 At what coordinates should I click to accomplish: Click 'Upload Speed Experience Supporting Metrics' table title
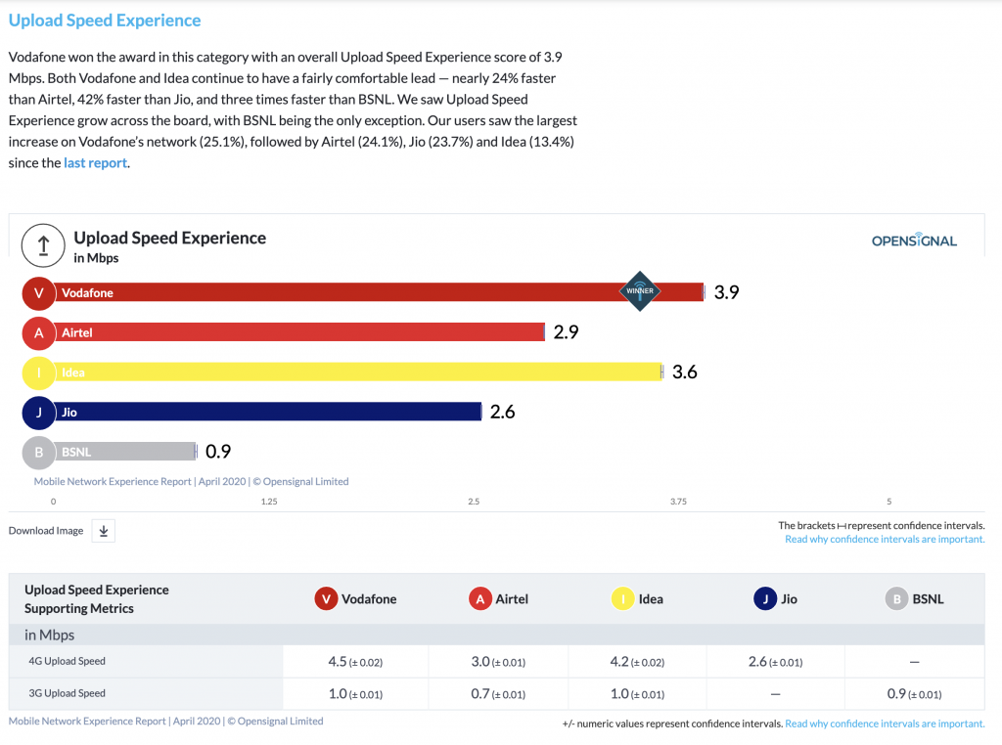pos(97,598)
